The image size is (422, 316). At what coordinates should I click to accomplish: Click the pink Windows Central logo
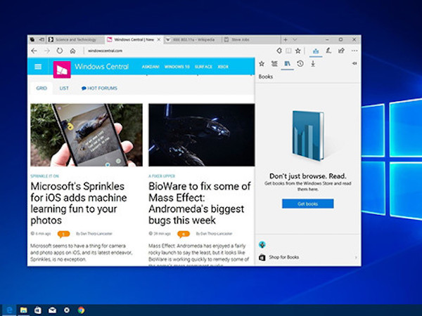[x=62, y=70]
